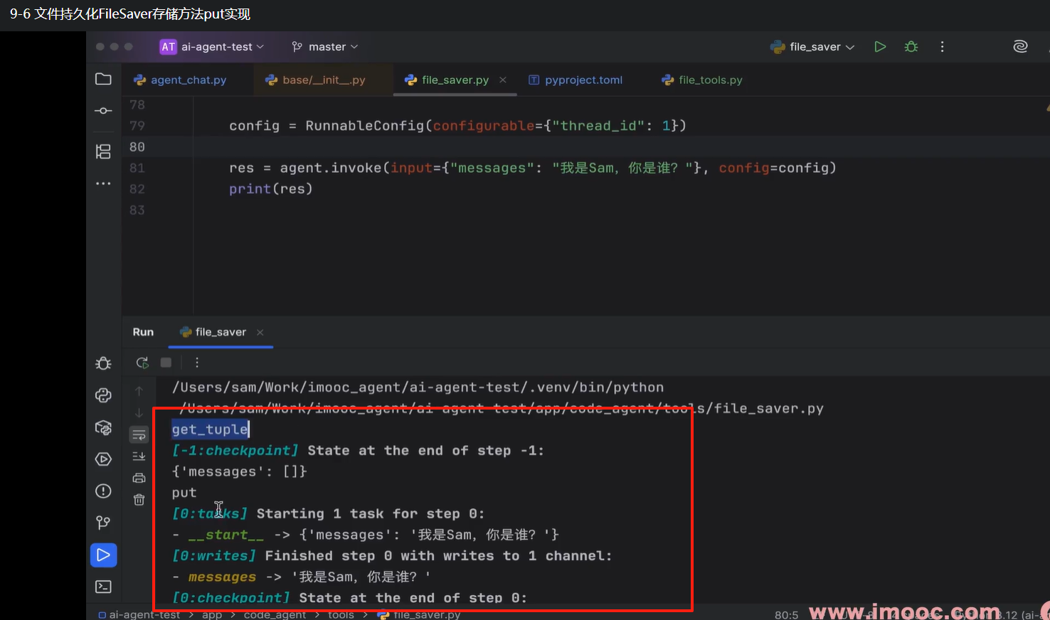Rerun file_saver in Run panel

(142, 363)
